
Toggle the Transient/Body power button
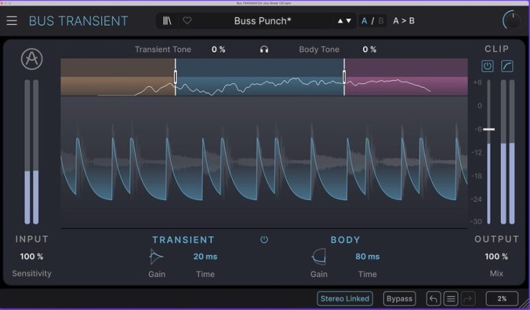pos(264,240)
